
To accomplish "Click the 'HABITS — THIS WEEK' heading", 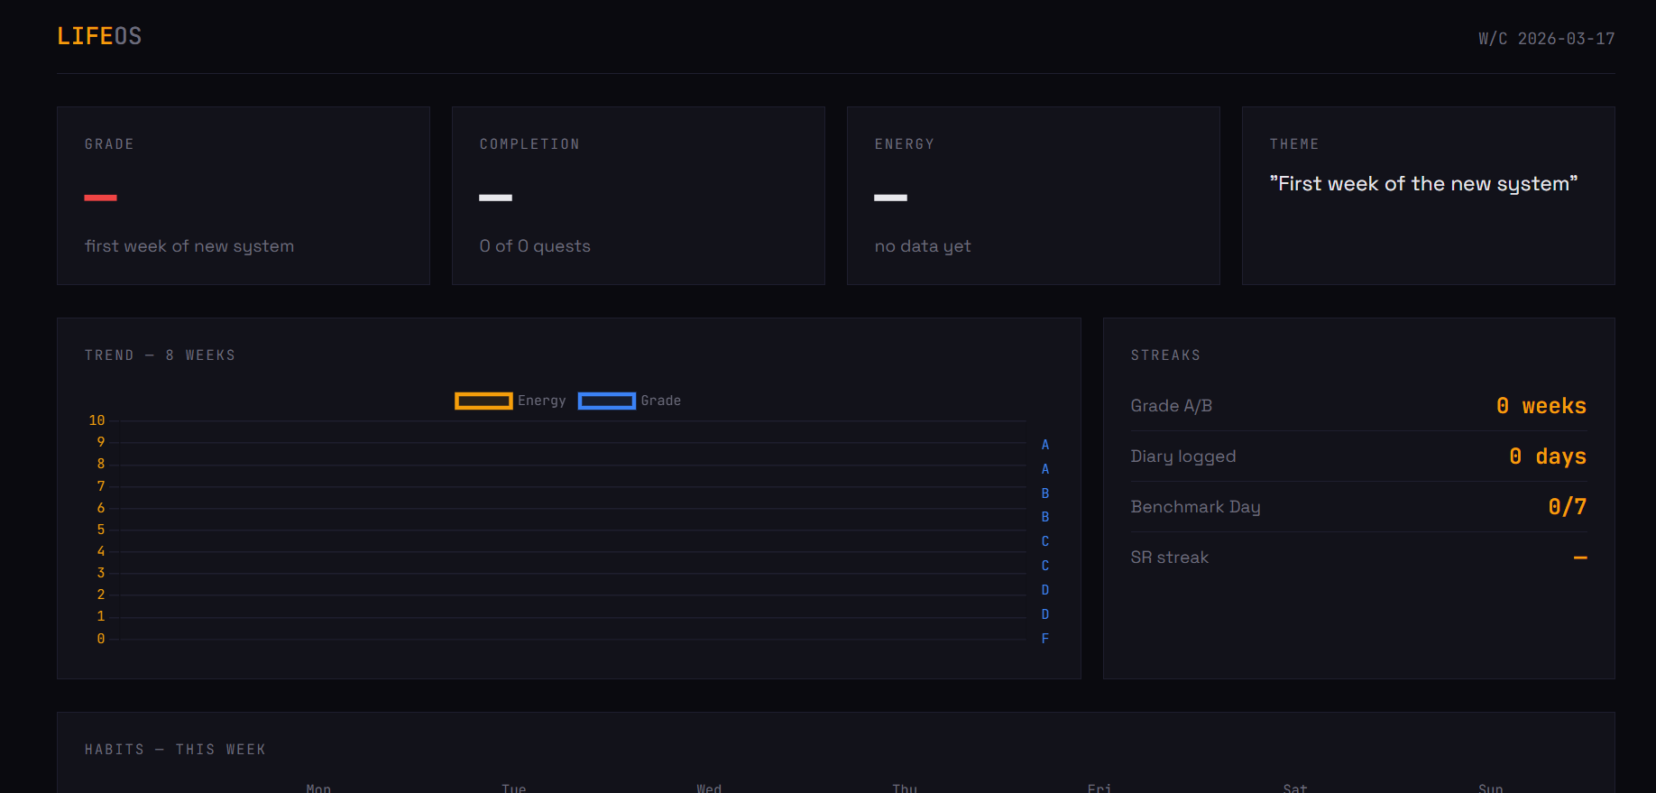I will (175, 750).
